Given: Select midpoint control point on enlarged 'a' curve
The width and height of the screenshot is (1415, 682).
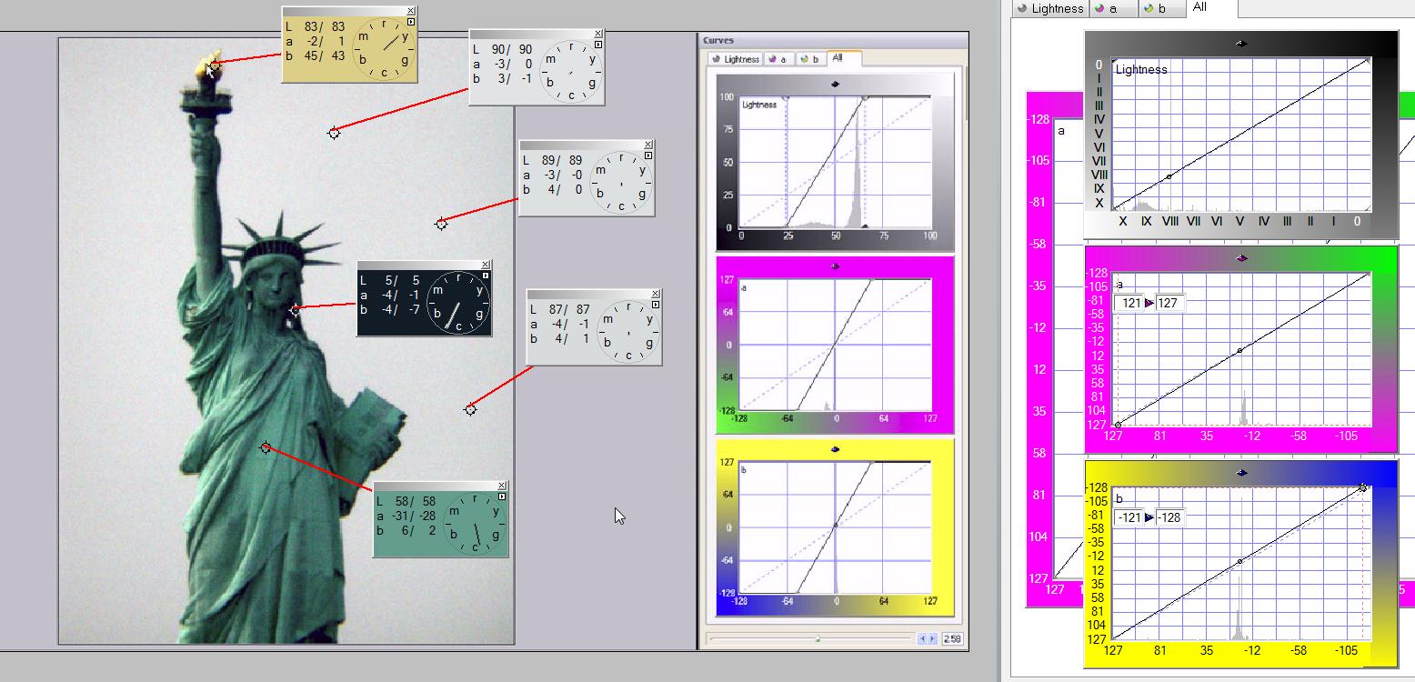Looking at the screenshot, I should pos(1239,350).
